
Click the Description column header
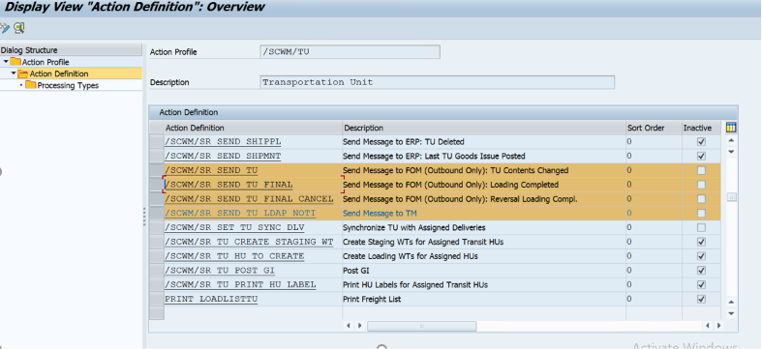pyautogui.click(x=483, y=129)
